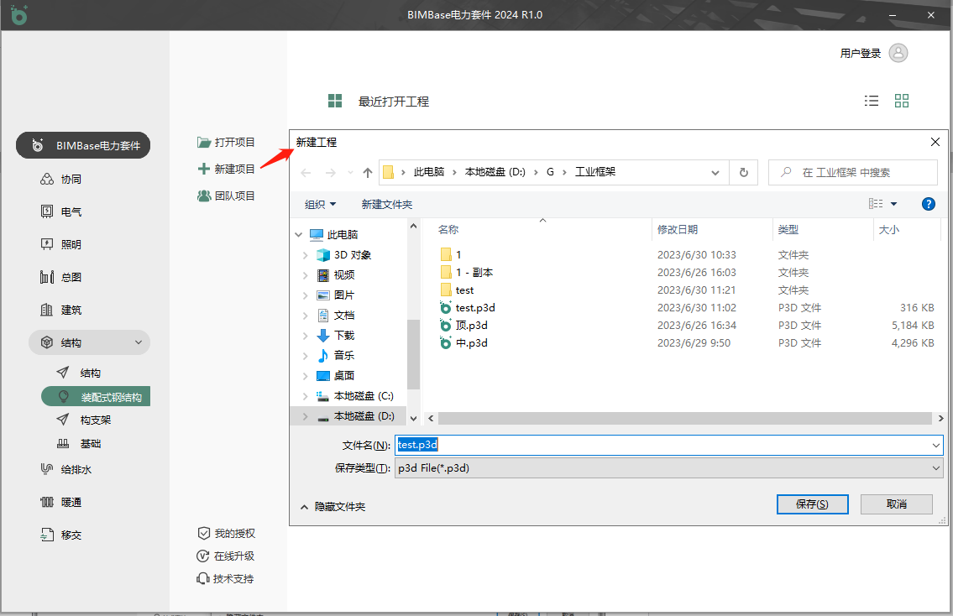The height and width of the screenshot is (616, 953).
Task: Click the BIMBase logo in title bar
Action: coord(18,15)
